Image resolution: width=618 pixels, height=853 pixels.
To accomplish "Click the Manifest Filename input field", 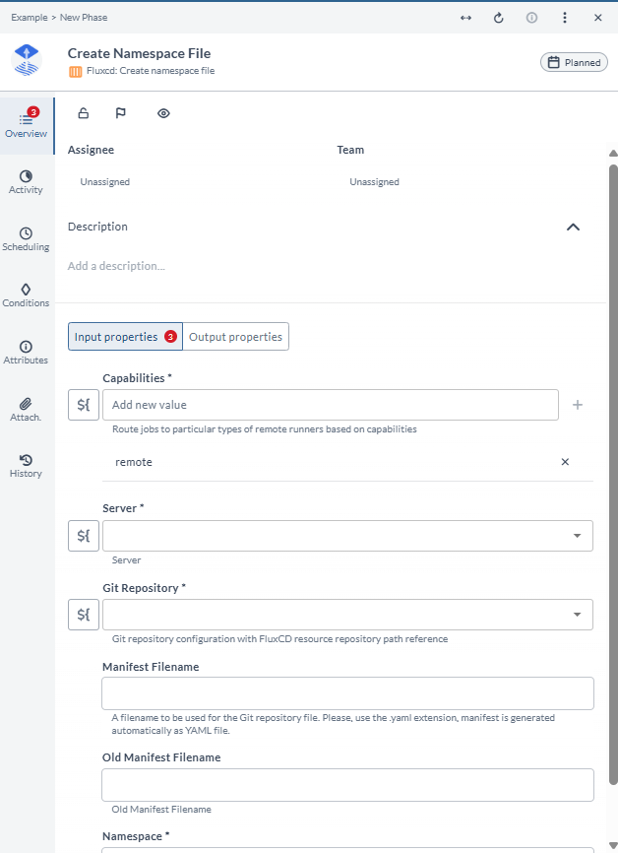I will (x=347, y=693).
